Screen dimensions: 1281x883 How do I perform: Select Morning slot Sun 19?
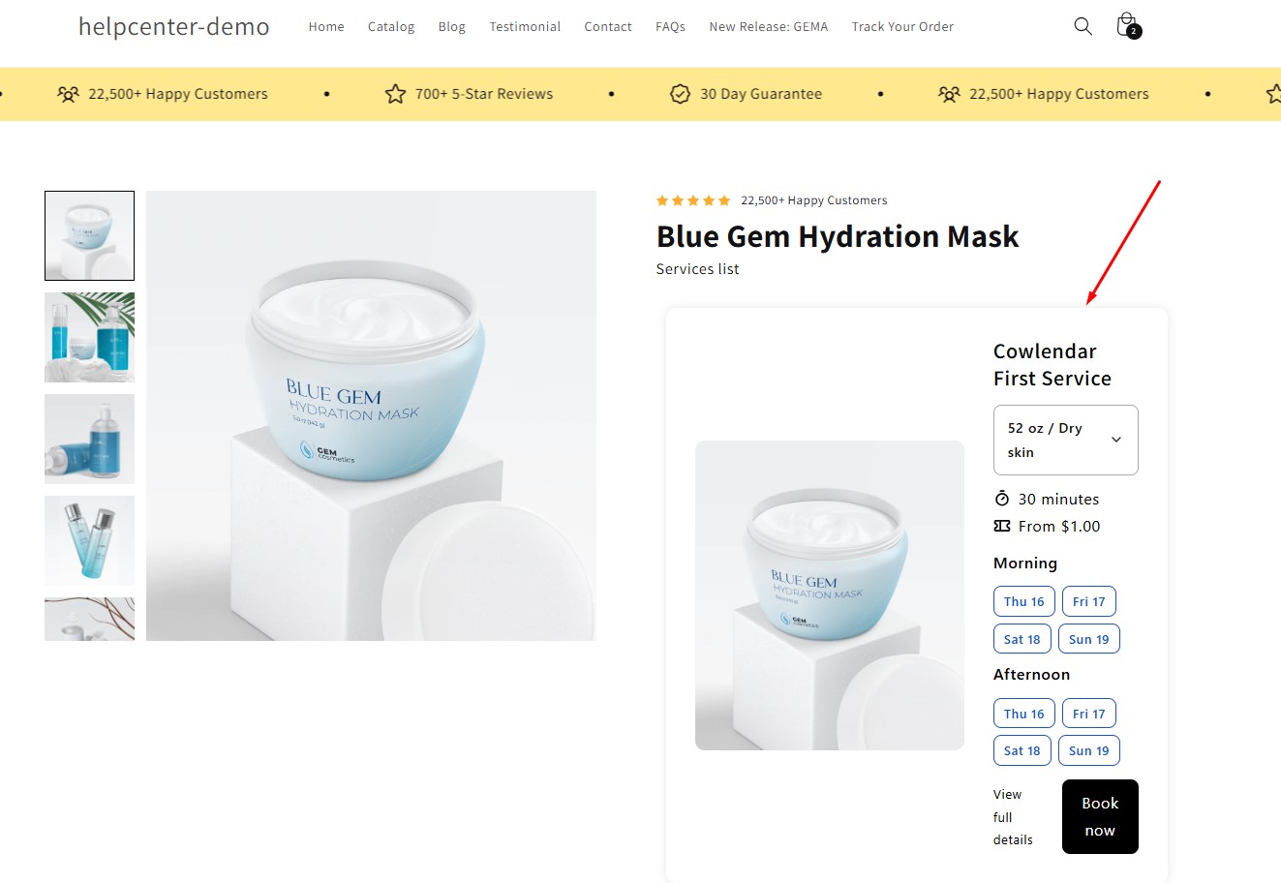tap(1088, 639)
